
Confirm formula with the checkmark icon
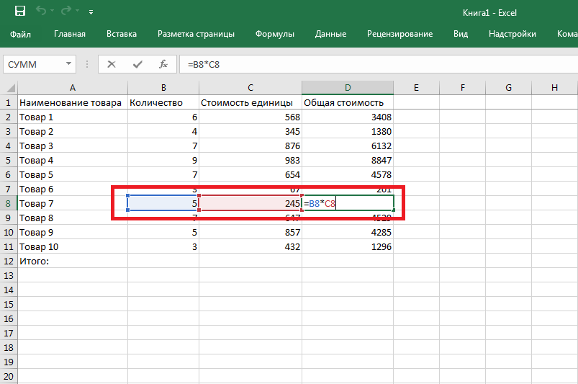coord(137,64)
